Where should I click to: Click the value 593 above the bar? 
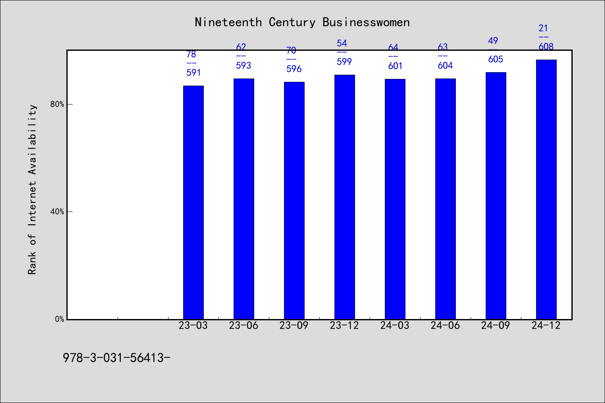(x=244, y=65)
